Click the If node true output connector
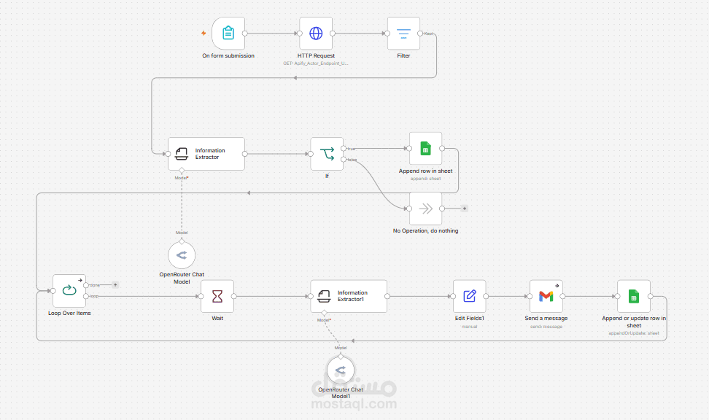This screenshot has height=420, width=709. click(344, 148)
